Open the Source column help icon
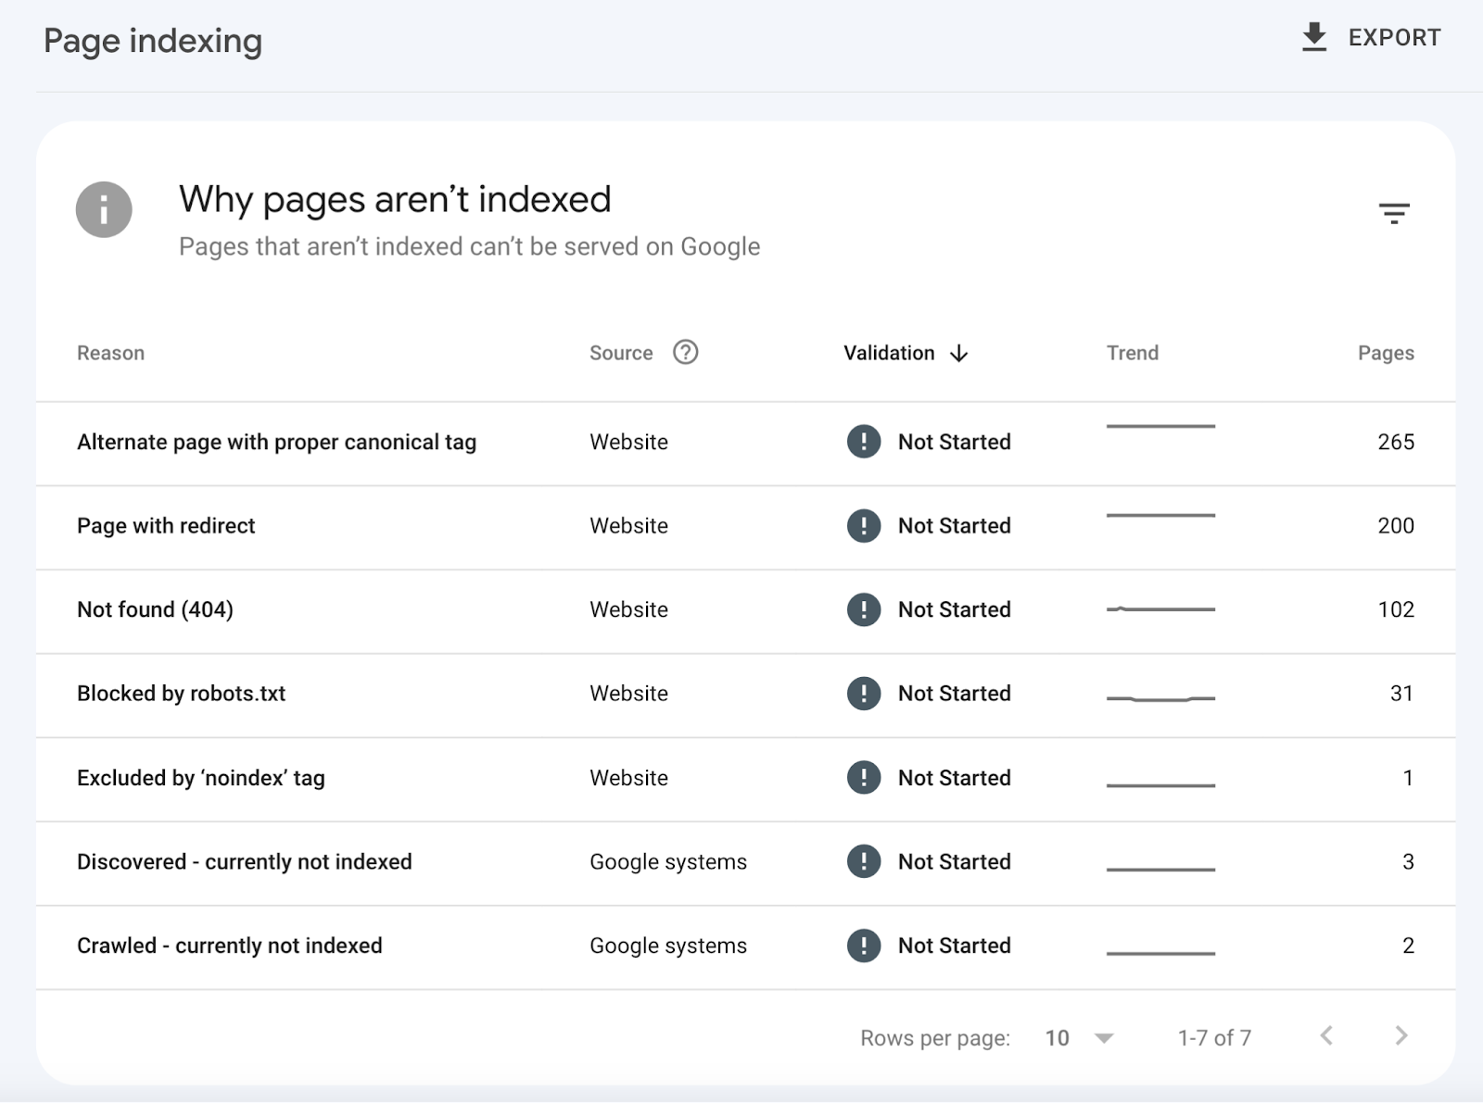Image resolution: width=1483 pixels, height=1103 pixels. (x=685, y=352)
